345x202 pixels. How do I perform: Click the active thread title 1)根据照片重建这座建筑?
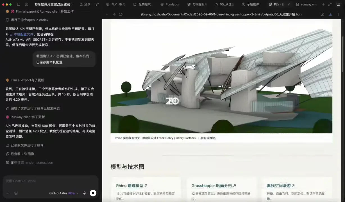click(52, 4)
